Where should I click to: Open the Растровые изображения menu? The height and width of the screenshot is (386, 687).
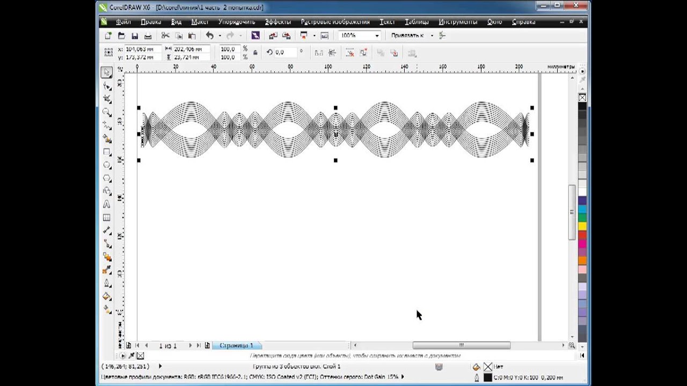(335, 22)
